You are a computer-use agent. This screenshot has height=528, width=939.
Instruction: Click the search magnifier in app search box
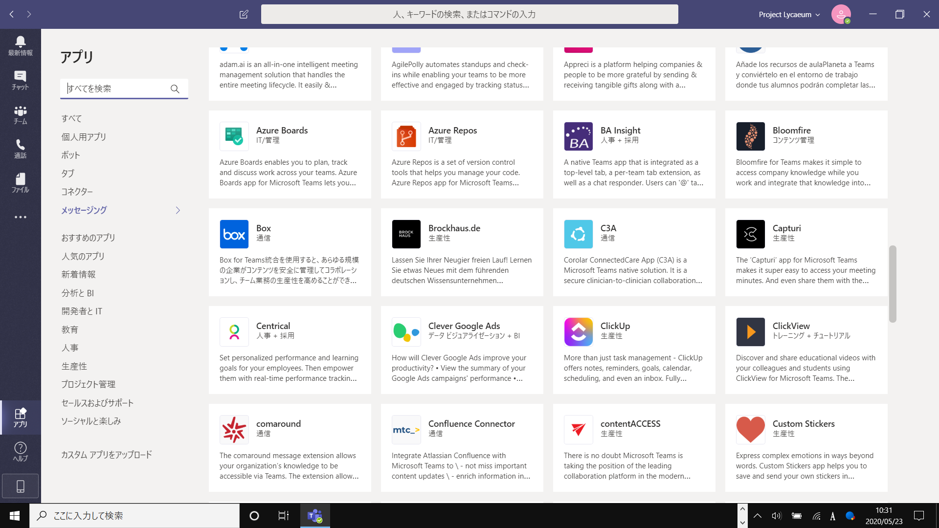tap(175, 88)
